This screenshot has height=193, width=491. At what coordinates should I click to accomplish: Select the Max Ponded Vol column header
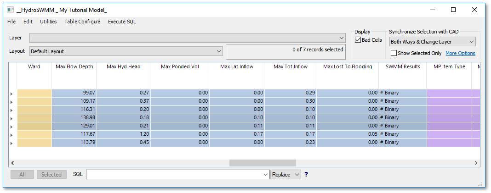(180, 76)
